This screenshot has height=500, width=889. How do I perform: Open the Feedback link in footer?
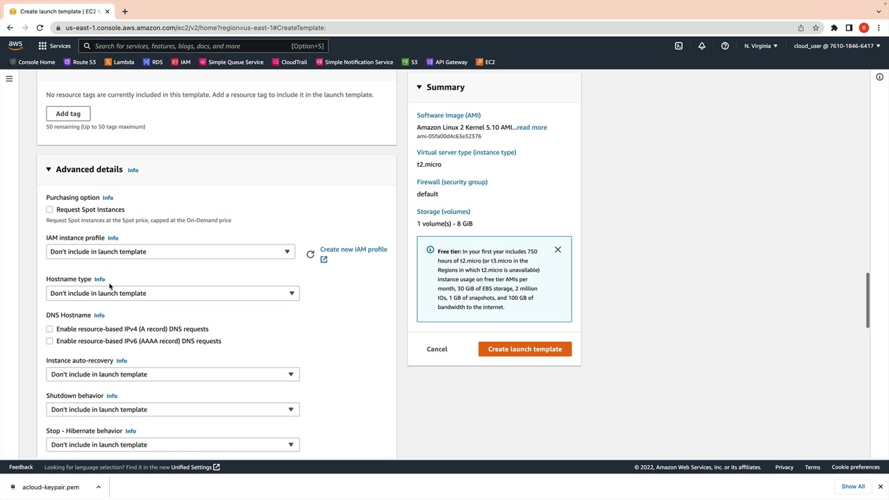coord(21,467)
